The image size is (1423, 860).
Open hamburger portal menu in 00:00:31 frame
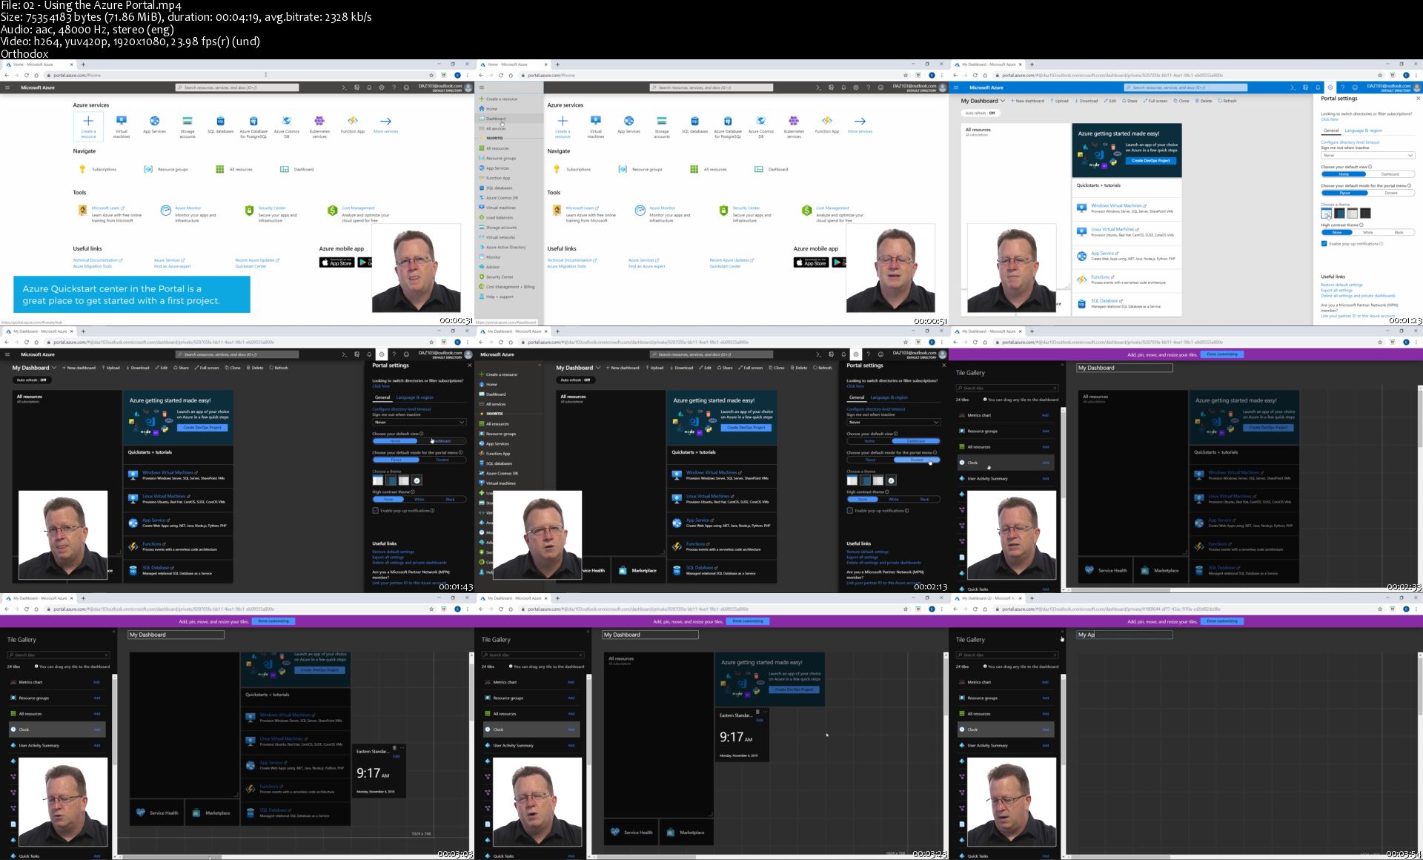tap(7, 87)
